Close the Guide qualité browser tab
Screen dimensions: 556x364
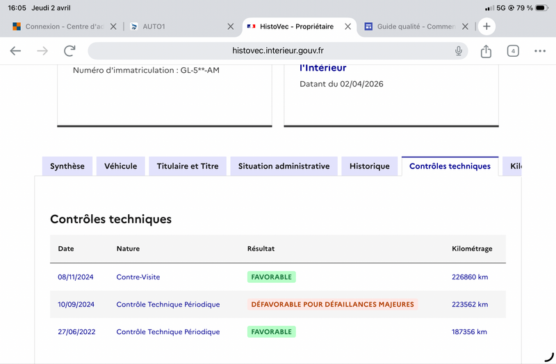[x=466, y=26]
